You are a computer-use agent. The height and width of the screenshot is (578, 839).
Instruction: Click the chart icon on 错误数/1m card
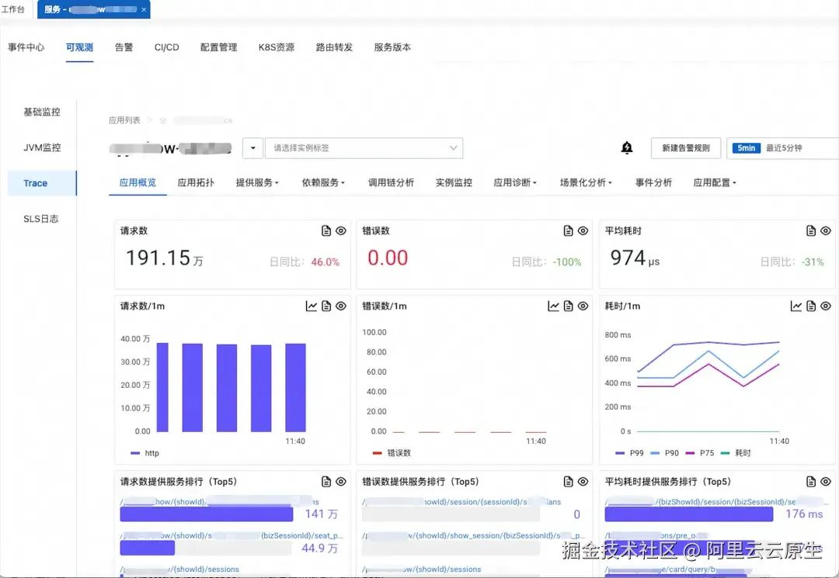pos(554,306)
